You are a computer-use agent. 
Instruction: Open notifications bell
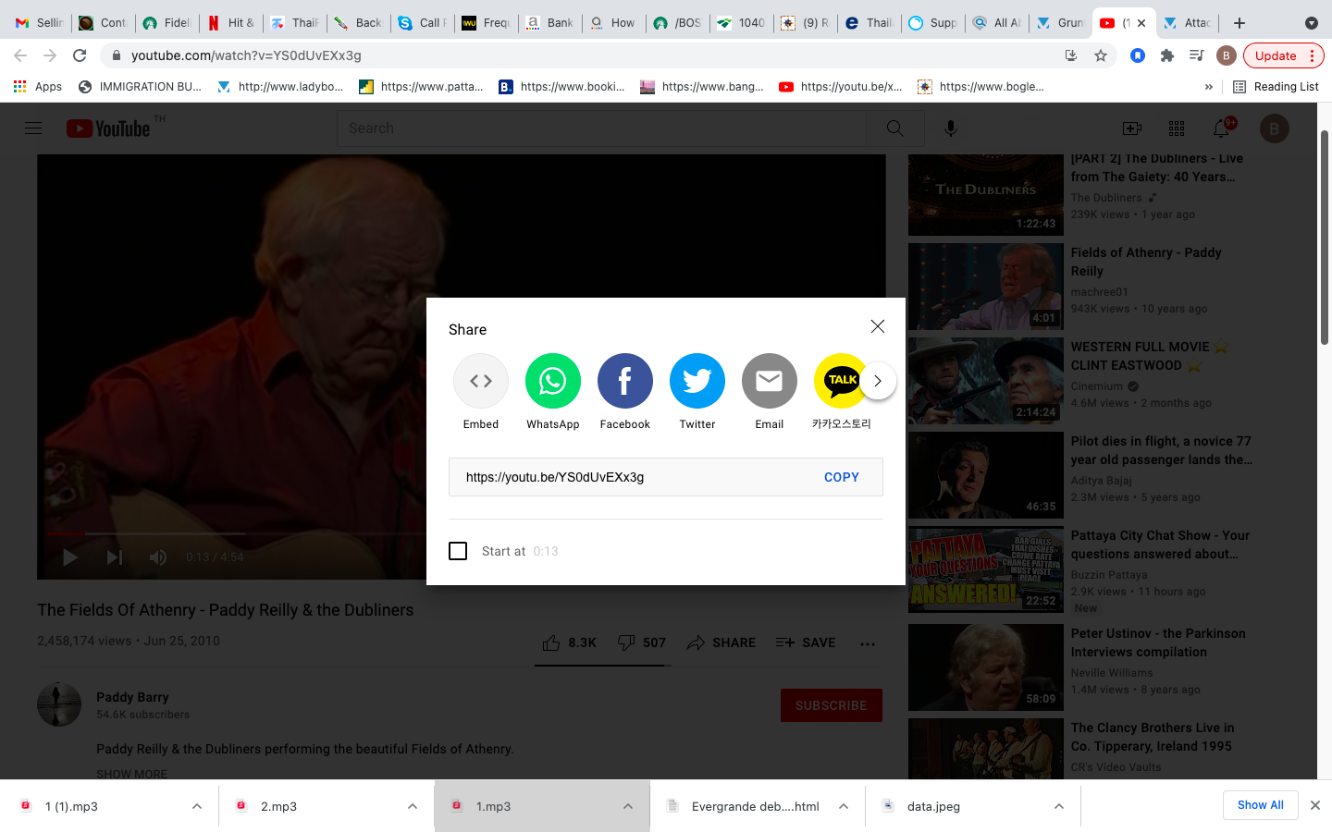(1221, 128)
